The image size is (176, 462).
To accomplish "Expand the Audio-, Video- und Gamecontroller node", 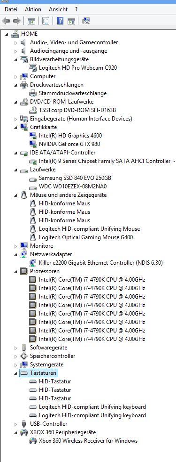I will point(16,43).
